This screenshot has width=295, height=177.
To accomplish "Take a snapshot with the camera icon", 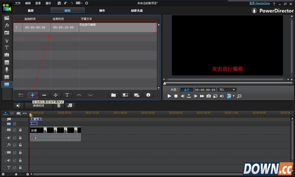I will tap(209, 96).
